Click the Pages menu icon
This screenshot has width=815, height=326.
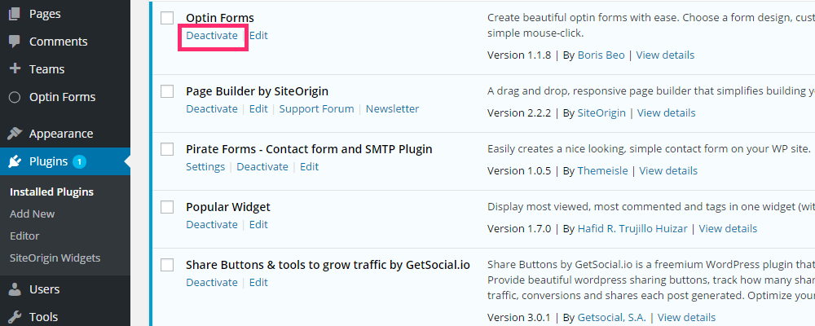coord(15,14)
